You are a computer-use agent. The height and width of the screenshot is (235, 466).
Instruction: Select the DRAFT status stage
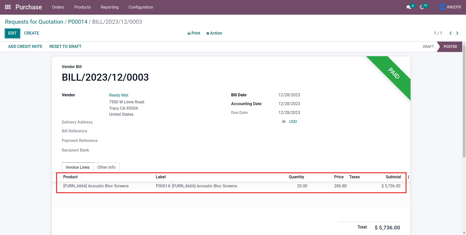coord(428,47)
